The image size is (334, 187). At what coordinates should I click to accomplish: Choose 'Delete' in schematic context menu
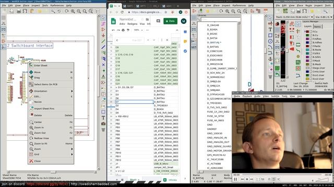coord(51,115)
